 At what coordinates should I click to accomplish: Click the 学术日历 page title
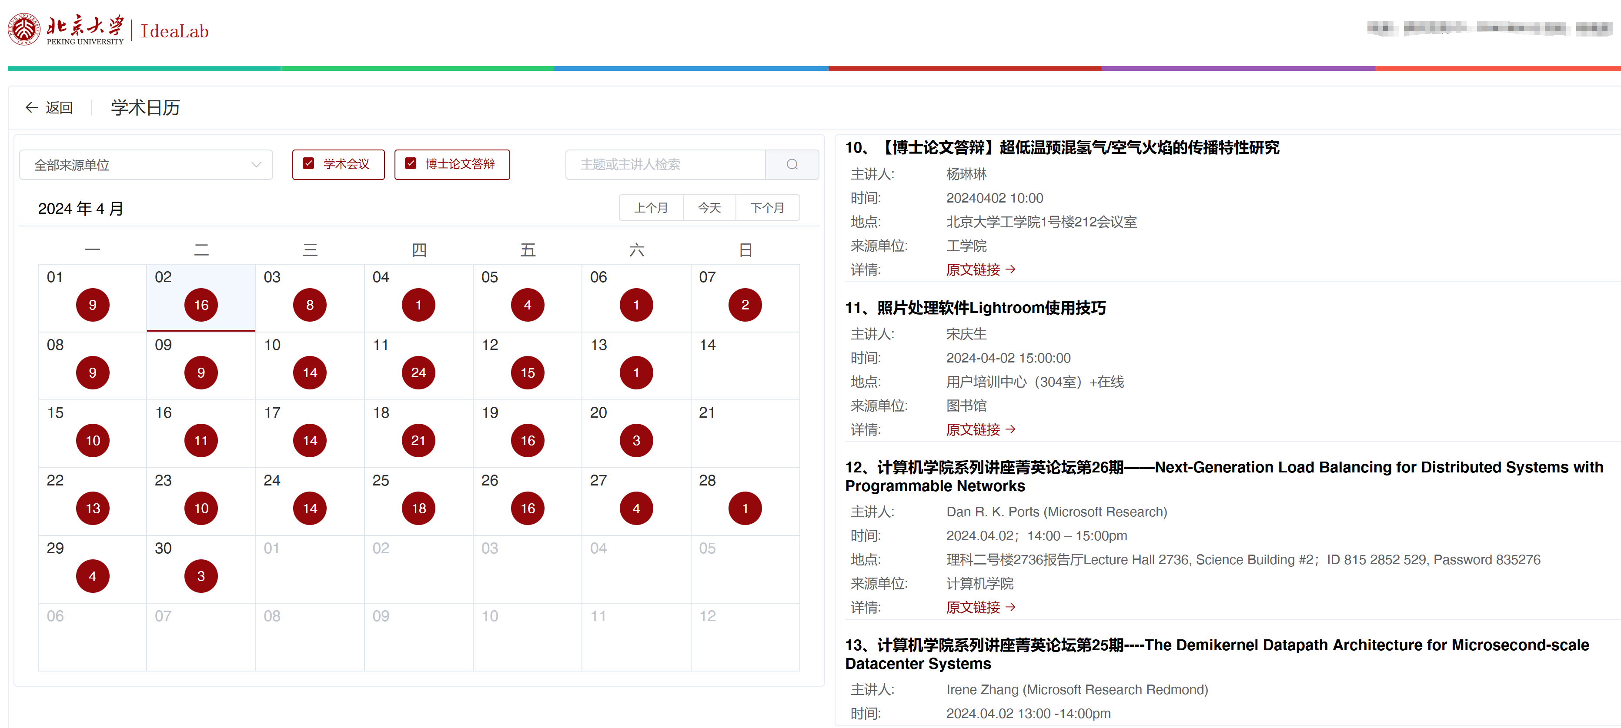pos(145,107)
